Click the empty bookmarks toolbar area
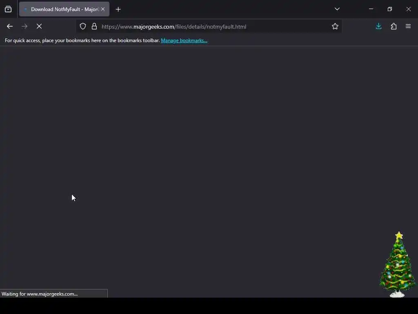The image size is (418, 314). pyautogui.click(x=312, y=40)
